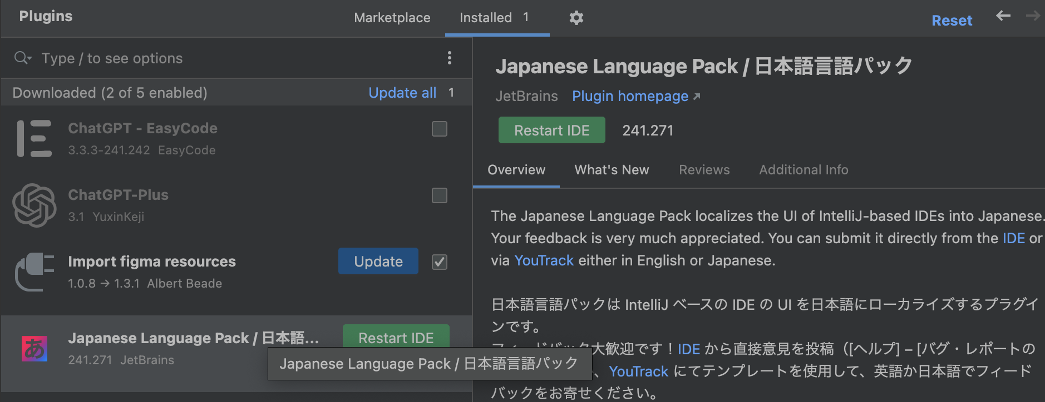Viewport: 1045px width, 402px height.
Task: Enable the ChatGPT - EasyCode plugin checkbox
Action: (x=440, y=129)
